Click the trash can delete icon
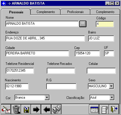Viewport: 121px width, 115px height. [16, 109]
